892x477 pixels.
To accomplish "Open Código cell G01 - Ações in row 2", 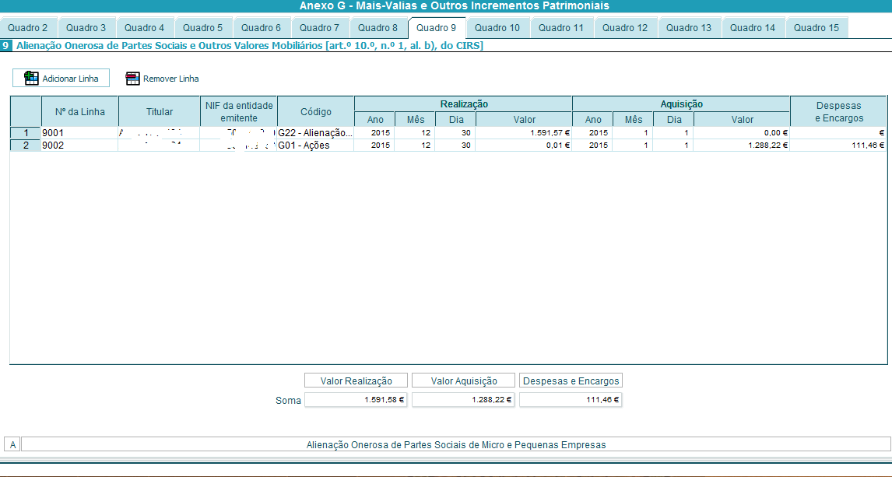I will click(315, 146).
